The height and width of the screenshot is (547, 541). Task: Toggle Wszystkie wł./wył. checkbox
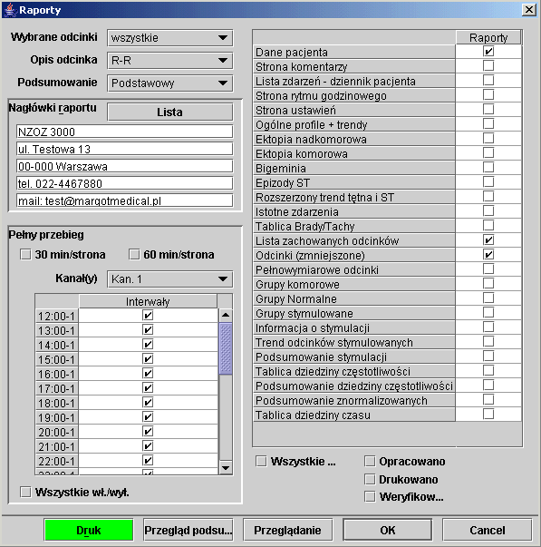click(x=25, y=493)
